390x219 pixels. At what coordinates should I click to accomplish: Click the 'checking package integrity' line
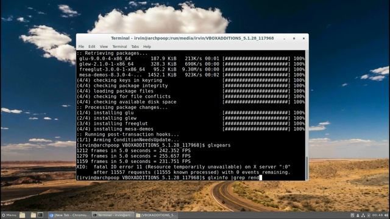pyautogui.click(x=191, y=86)
